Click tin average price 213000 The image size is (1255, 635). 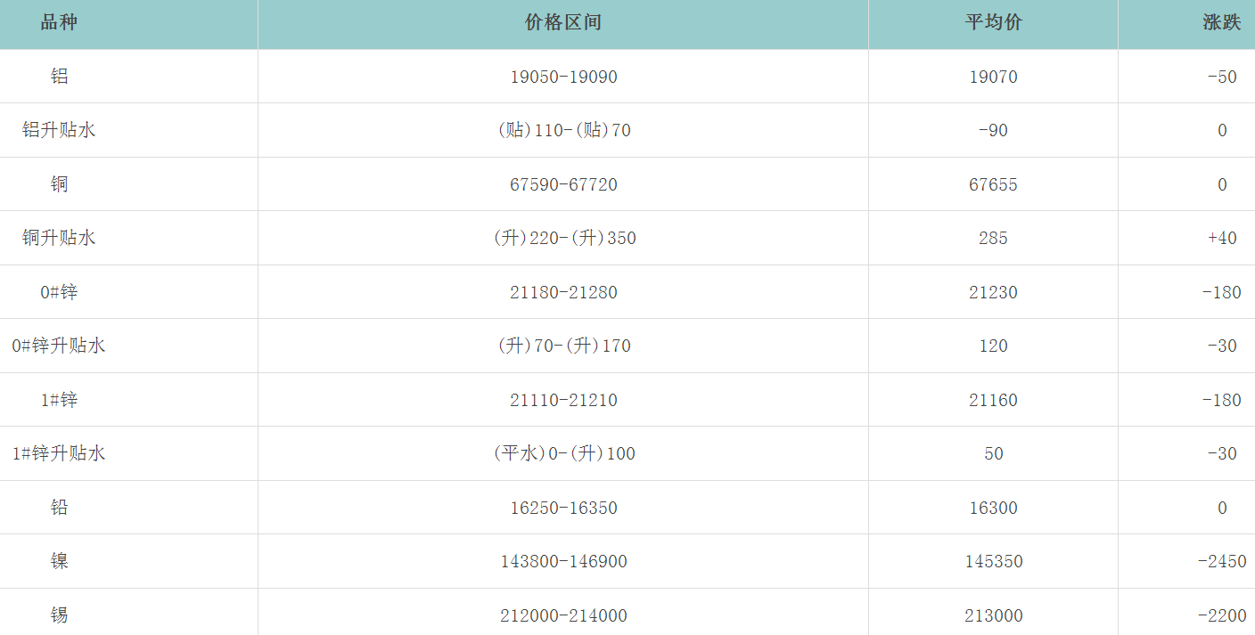click(993, 615)
